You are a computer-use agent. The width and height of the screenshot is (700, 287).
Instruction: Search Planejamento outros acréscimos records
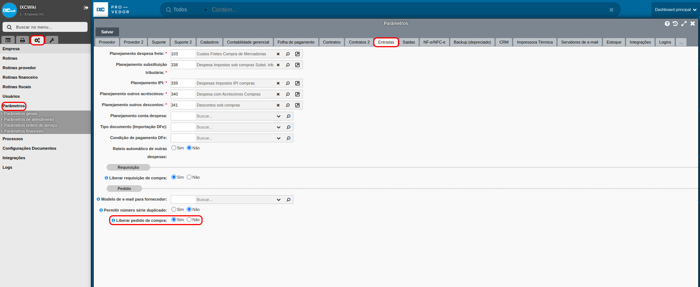pos(288,94)
